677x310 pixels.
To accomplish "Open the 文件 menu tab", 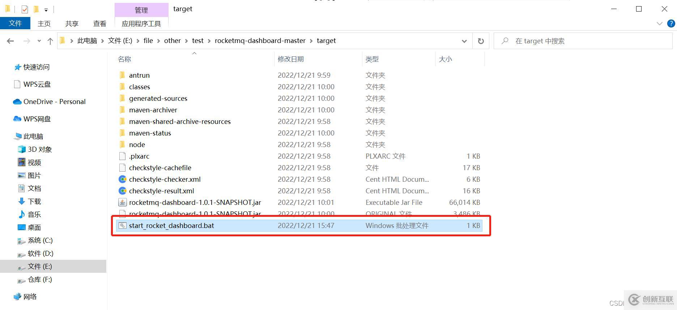I will coord(15,23).
